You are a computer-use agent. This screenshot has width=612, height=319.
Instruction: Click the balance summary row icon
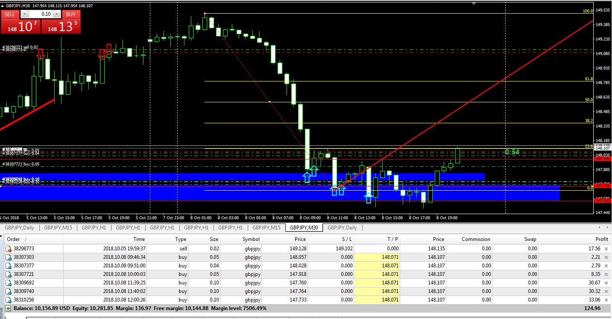(8, 308)
